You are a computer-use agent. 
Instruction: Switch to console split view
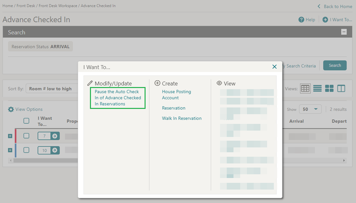pos(341,88)
